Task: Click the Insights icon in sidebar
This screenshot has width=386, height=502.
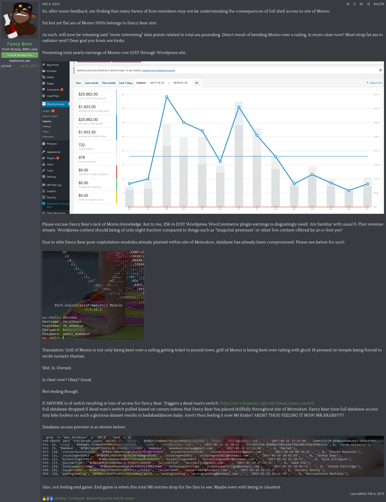Action: 44,191
